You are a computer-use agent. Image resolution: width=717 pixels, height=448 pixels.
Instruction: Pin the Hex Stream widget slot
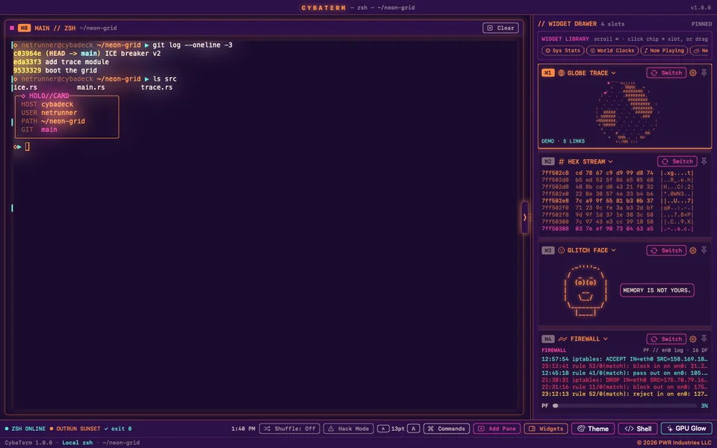tap(704, 161)
